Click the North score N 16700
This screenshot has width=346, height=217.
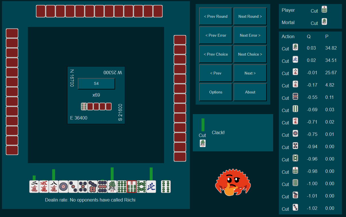click(72, 78)
